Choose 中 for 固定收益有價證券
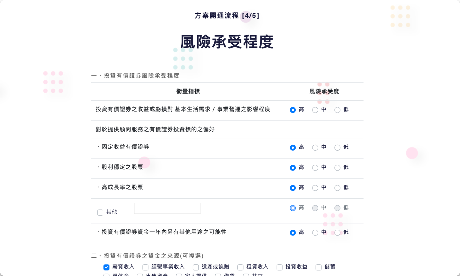The height and width of the screenshot is (276, 460). click(315, 148)
